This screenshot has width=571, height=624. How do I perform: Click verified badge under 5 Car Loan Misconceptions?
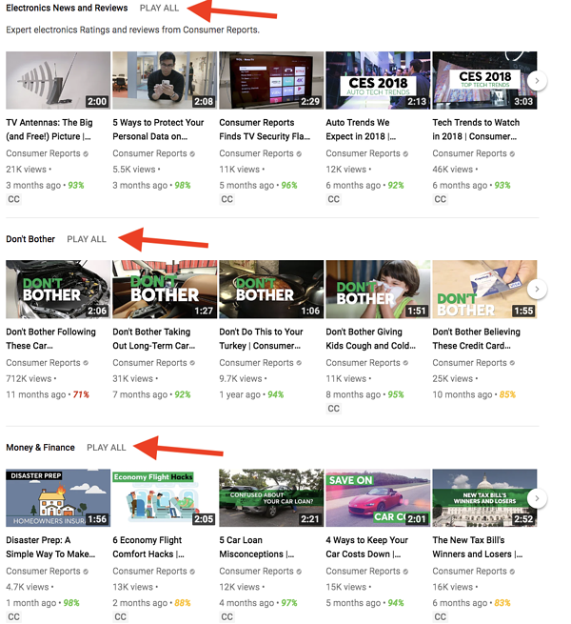point(299,572)
